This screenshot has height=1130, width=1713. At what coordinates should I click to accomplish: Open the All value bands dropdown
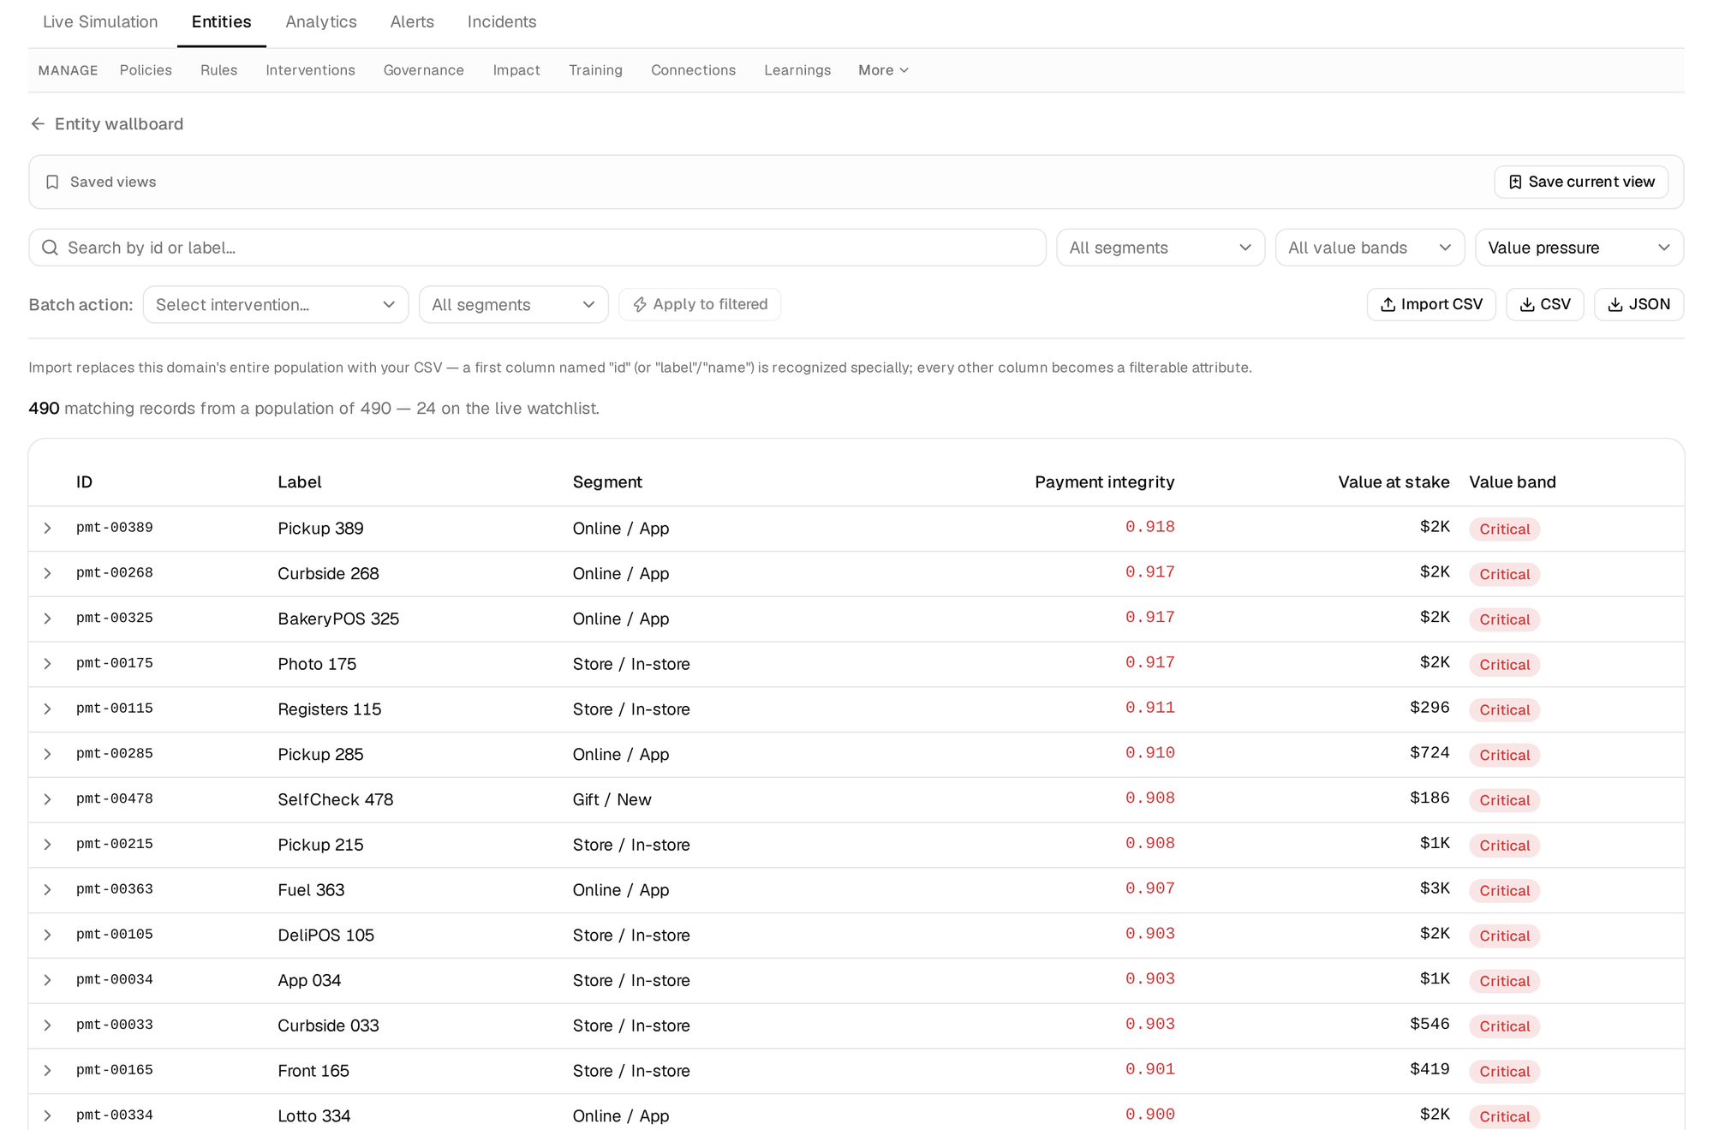1370,248
